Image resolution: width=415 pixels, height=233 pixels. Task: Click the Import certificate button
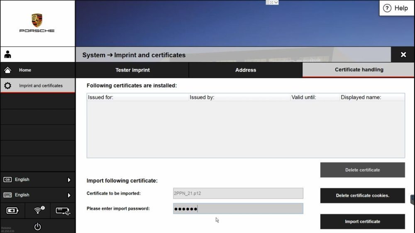pyautogui.click(x=362, y=221)
